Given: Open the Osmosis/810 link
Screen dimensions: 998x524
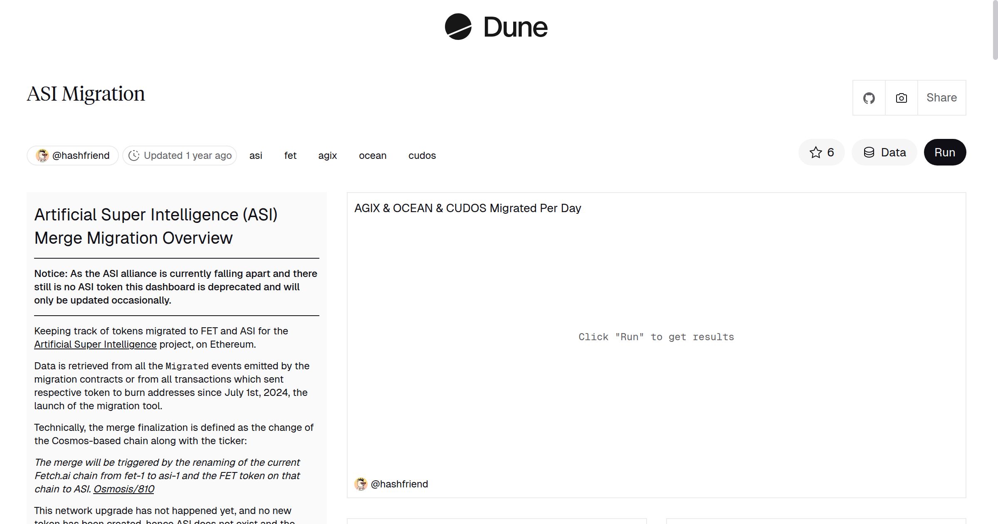Looking at the screenshot, I should [124, 489].
